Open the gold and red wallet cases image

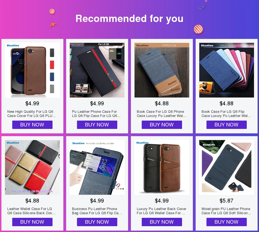tap(32, 167)
